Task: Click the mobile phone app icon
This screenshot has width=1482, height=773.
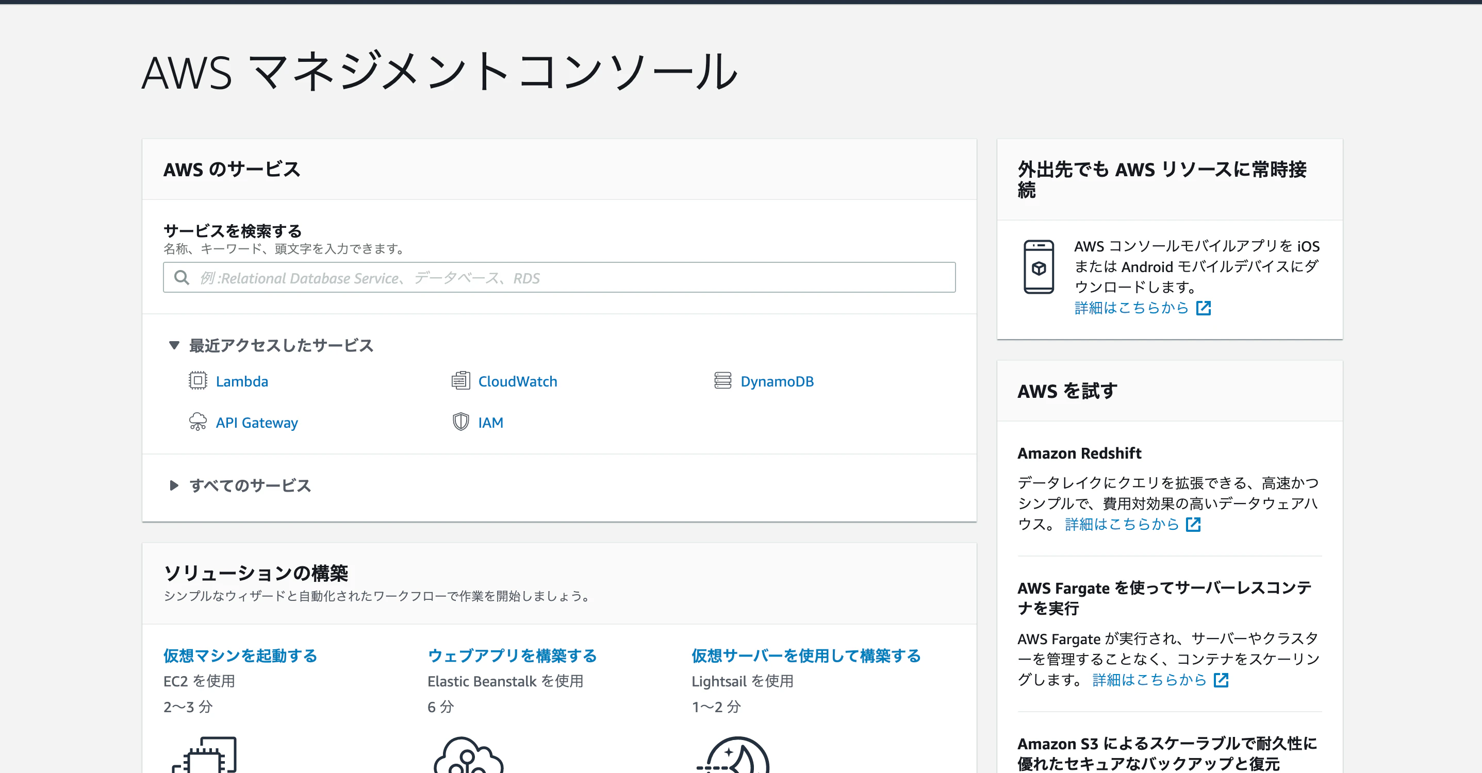Action: (x=1039, y=267)
